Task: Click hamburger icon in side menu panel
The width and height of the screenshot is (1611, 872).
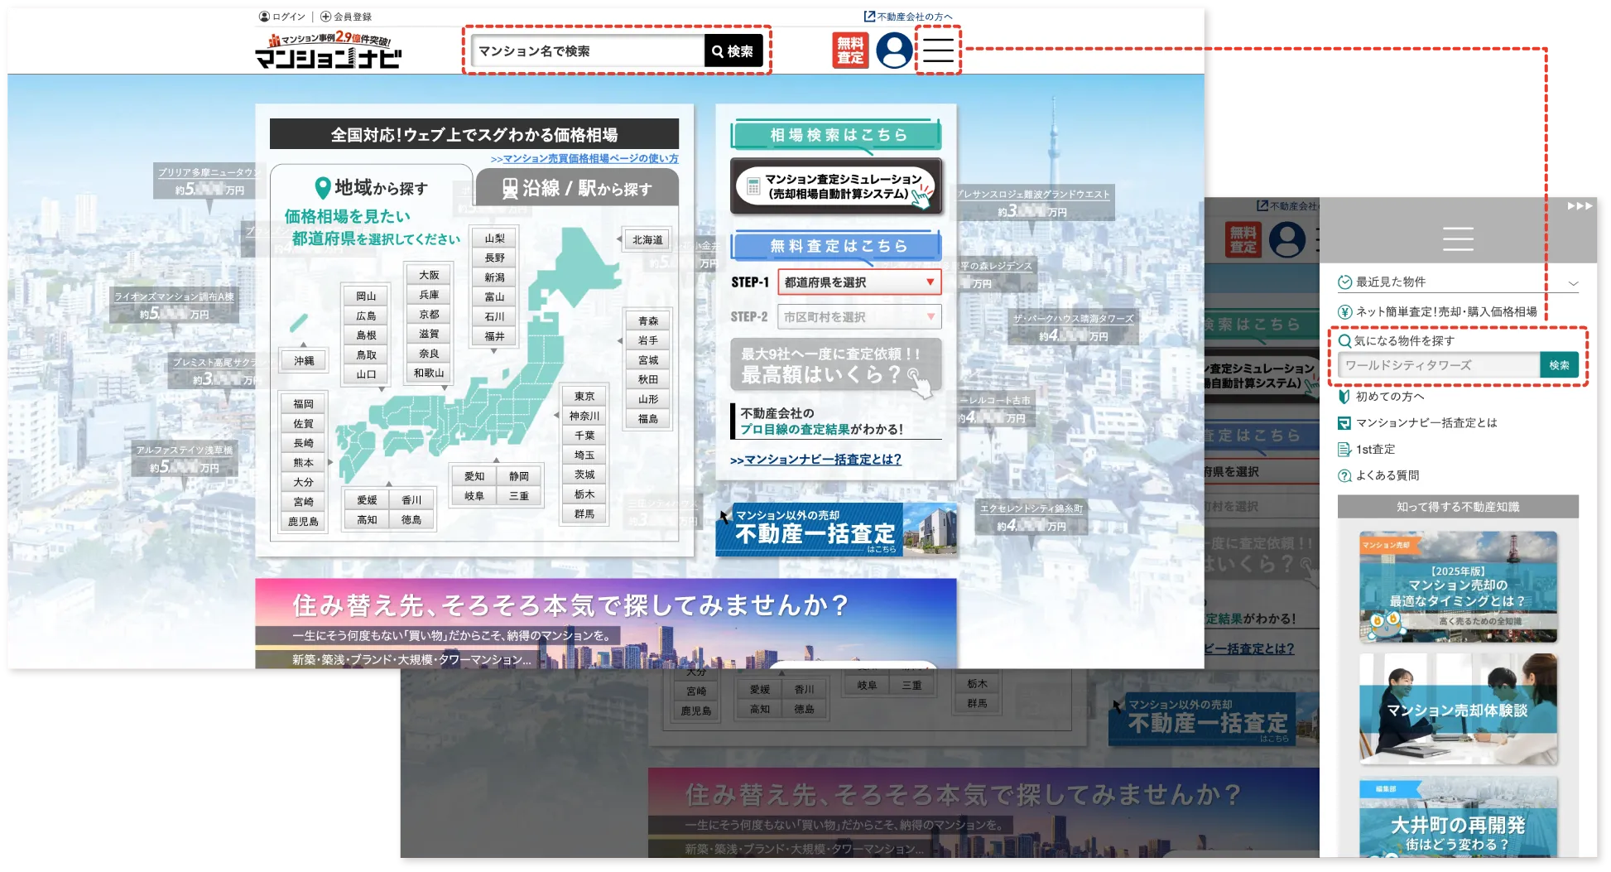Action: pos(1458,238)
